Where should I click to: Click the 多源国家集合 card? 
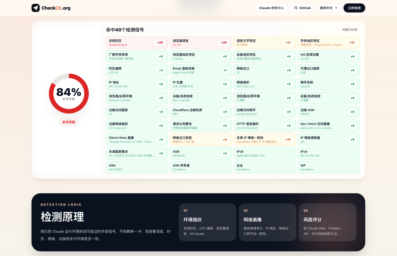(x=137, y=153)
